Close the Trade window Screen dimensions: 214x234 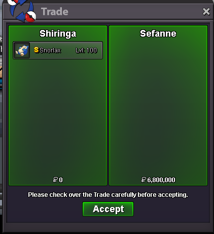pos(206,12)
